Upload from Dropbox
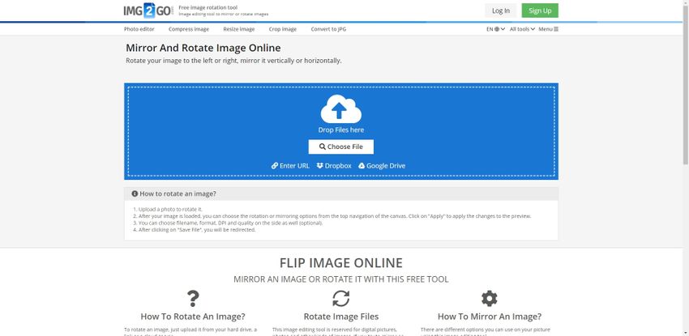Viewport: 689px width, 336px height. pos(334,166)
